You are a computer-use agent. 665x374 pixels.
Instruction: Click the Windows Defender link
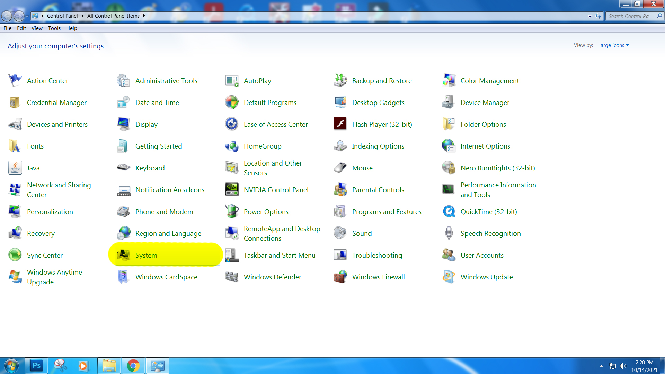[x=273, y=277]
